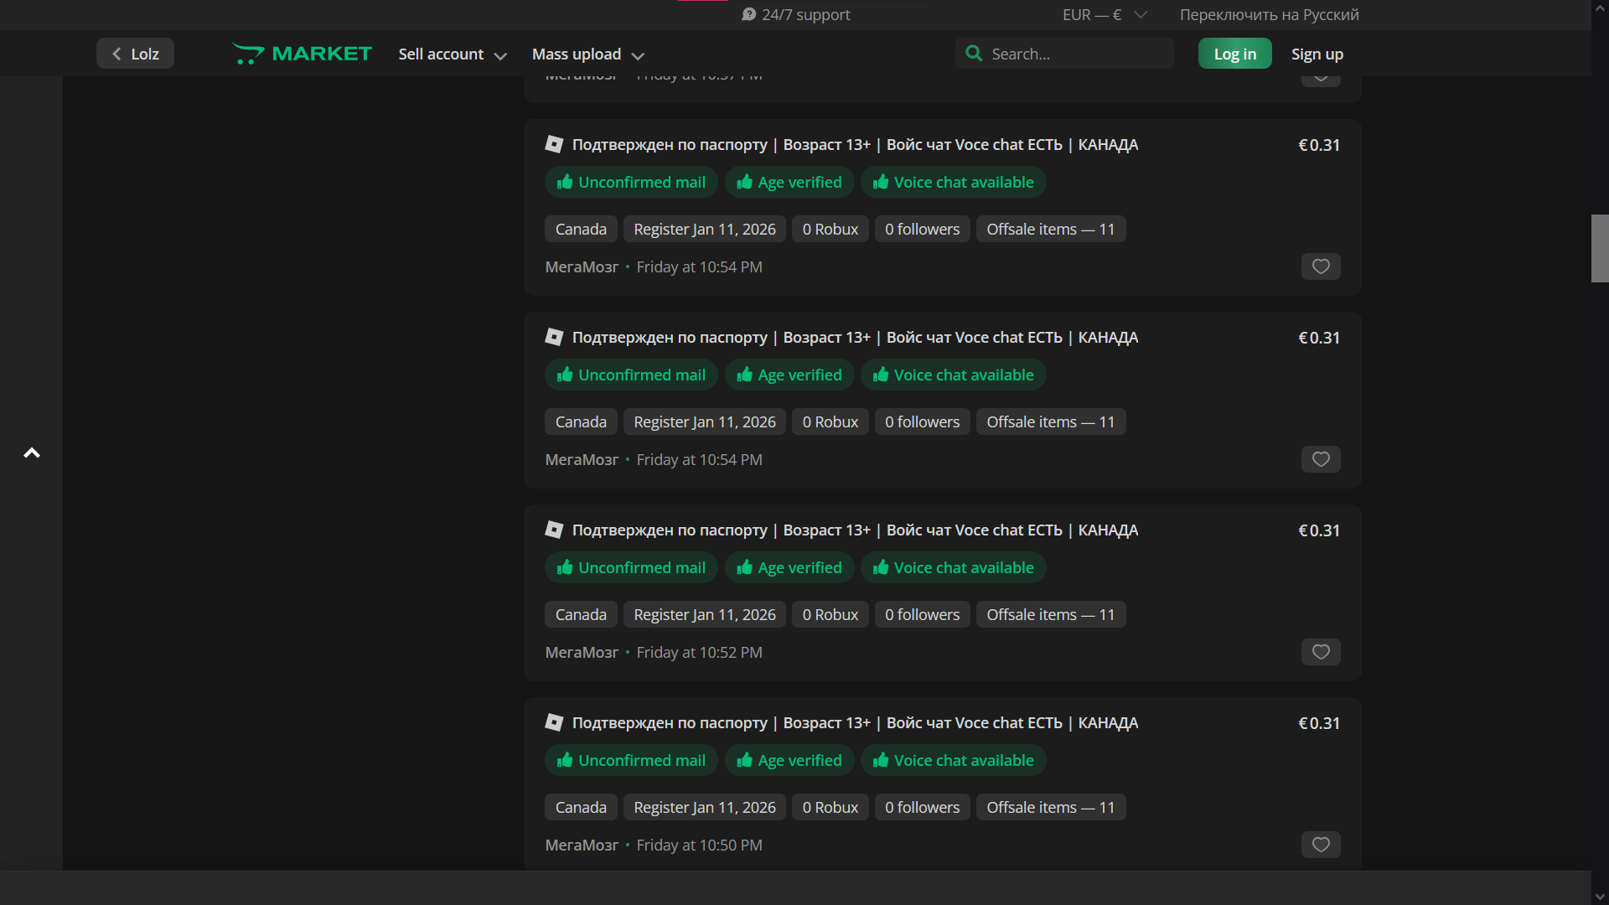Click the Sign up link

(1317, 54)
